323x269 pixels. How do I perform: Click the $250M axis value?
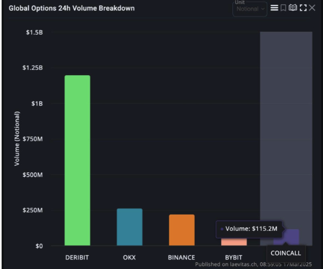click(x=33, y=210)
